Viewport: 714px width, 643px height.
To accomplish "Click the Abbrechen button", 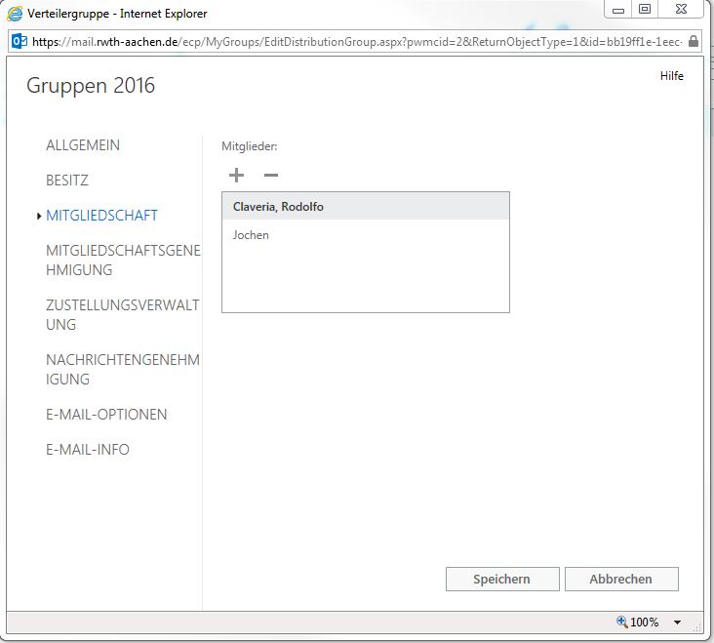I will click(620, 579).
